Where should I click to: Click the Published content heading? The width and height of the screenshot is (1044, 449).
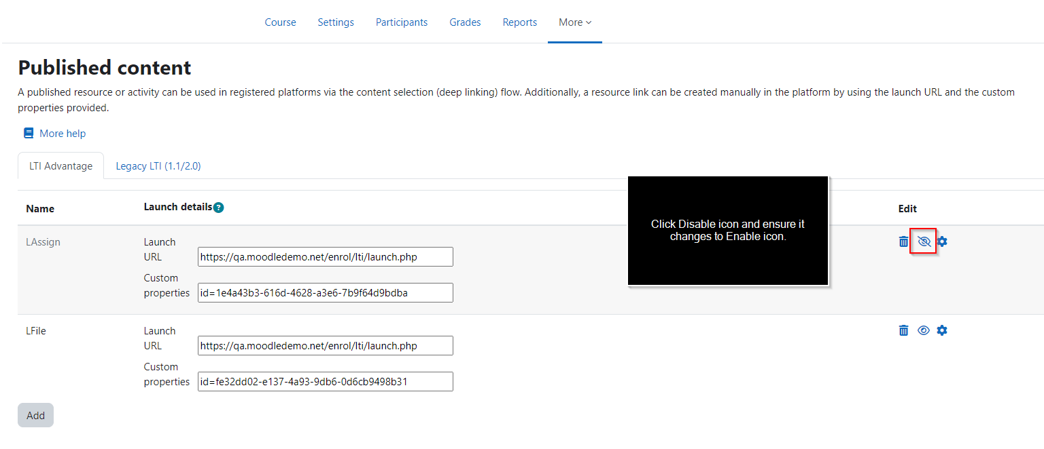tap(105, 67)
